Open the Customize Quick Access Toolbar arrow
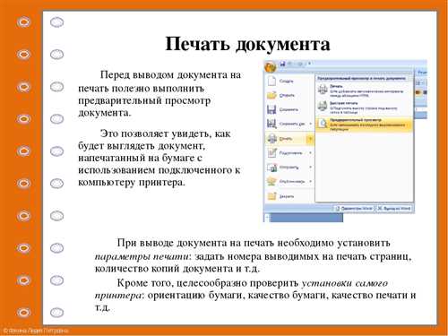Screen dimensions: 448x336 click(x=309, y=64)
